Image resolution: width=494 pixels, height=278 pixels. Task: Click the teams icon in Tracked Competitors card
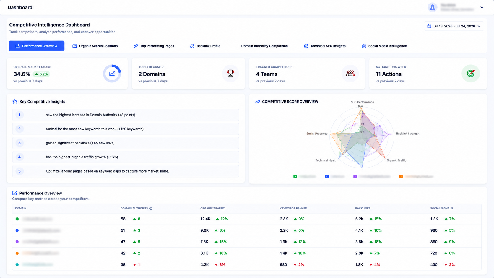click(350, 73)
